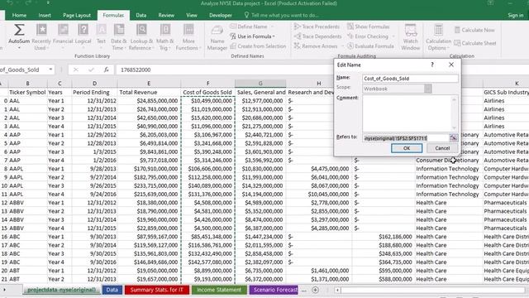Select Summary Stats. for IT sheet
This screenshot has width=529, height=298.
tap(157, 290)
